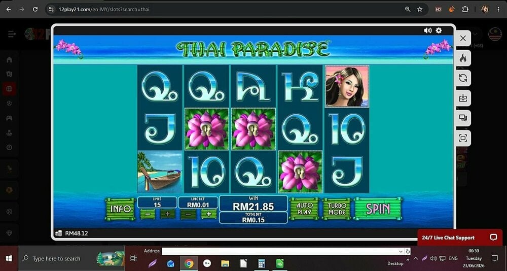The width and height of the screenshot is (507, 271).
Task: Open Task View in taskbar
Action: tap(133, 258)
